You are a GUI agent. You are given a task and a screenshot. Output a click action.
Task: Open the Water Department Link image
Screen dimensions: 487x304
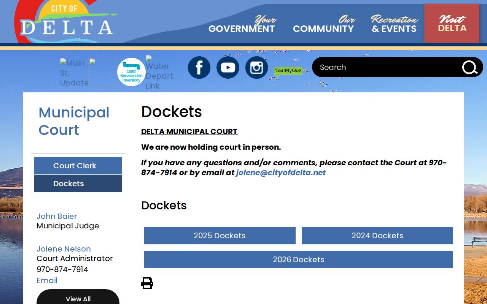coord(160,72)
